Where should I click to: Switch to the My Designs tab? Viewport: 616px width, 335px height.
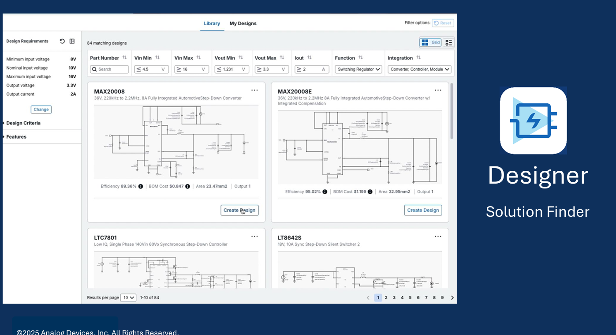click(x=243, y=23)
